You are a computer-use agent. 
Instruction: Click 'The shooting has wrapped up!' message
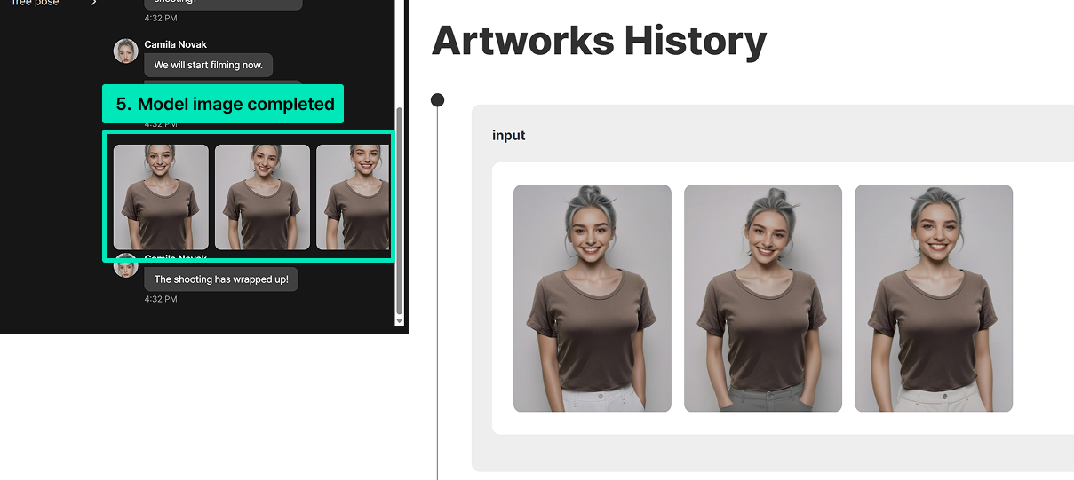pyautogui.click(x=221, y=279)
